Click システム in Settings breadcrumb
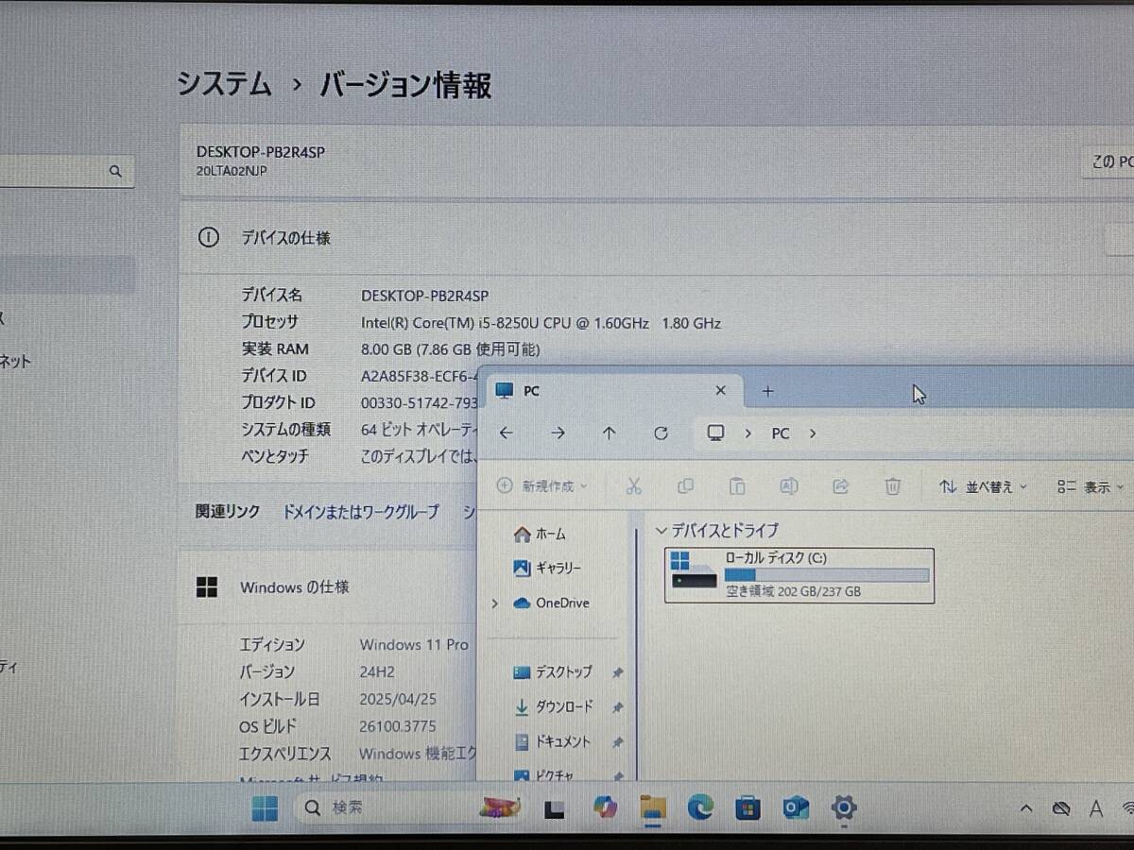The image size is (1134, 850). pyautogui.click(x=225, y=84)
